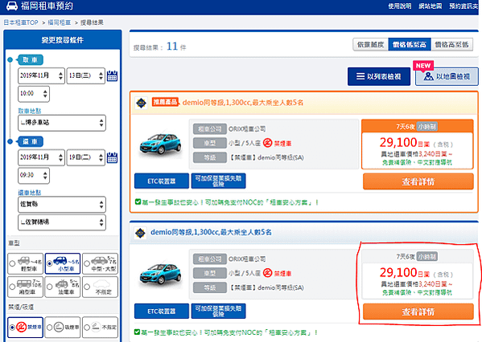
Task: Click no-smoking icon in first result row
Action: click(267, 143)
